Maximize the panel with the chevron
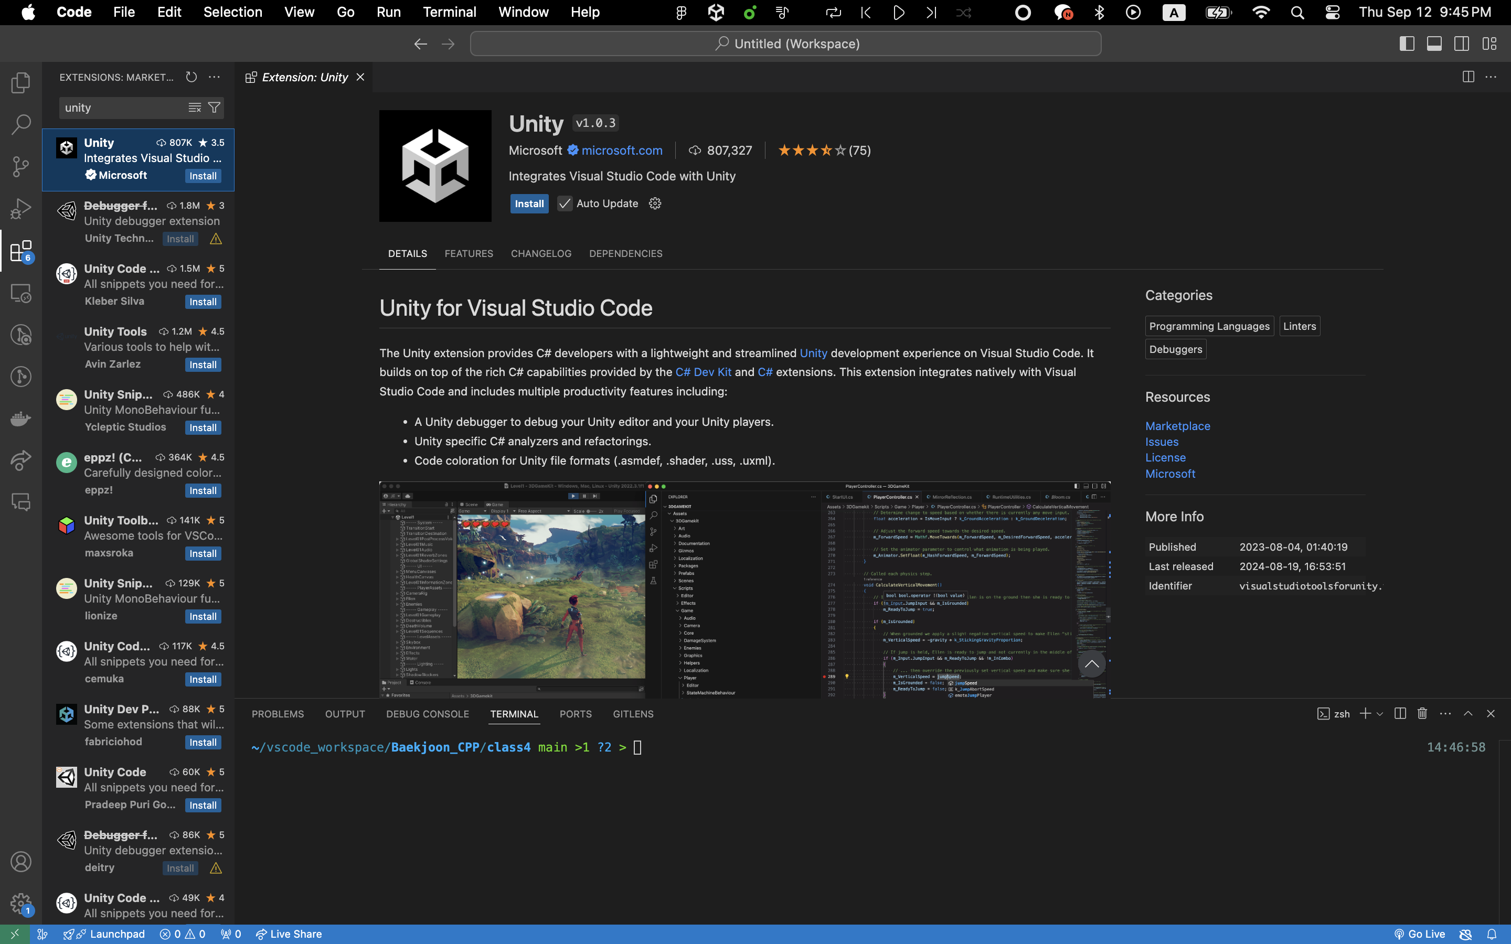 [x=1468, y=713]
